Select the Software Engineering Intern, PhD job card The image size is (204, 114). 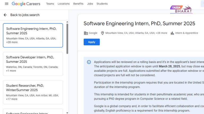tap(33, 35)
